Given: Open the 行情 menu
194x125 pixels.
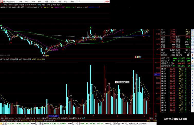Looking at the screenshot, I should [20, 2].
